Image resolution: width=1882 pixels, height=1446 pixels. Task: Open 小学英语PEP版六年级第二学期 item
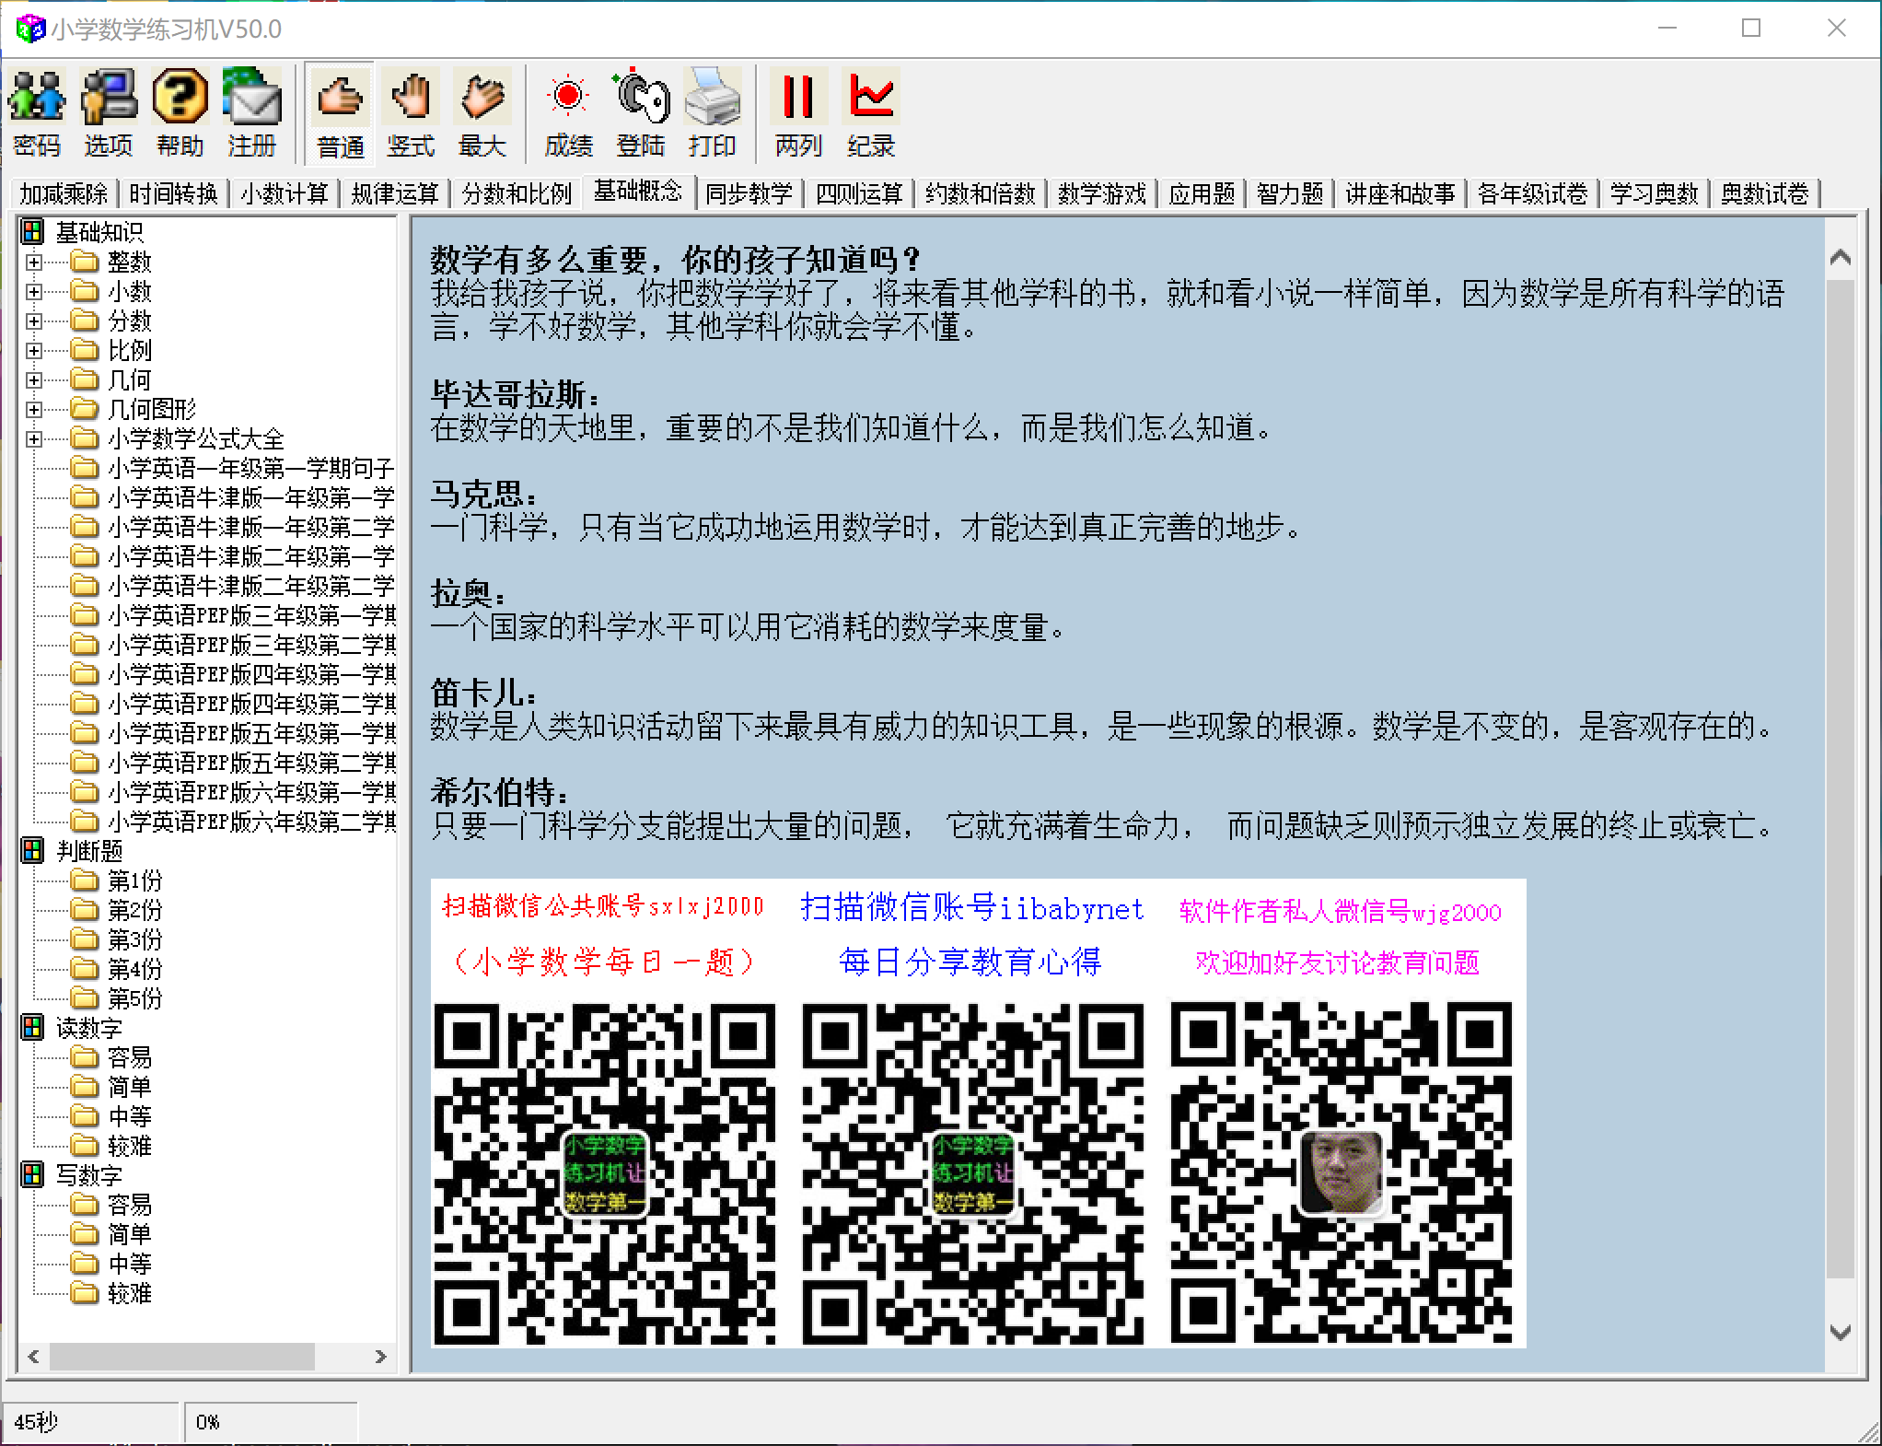251,822
